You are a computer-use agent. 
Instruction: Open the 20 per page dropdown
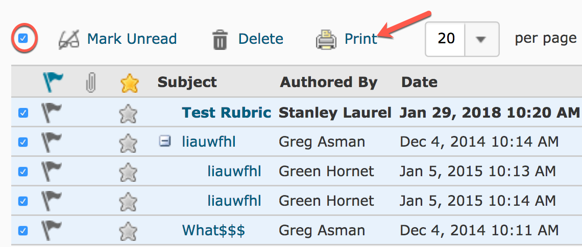coord(481,39)
